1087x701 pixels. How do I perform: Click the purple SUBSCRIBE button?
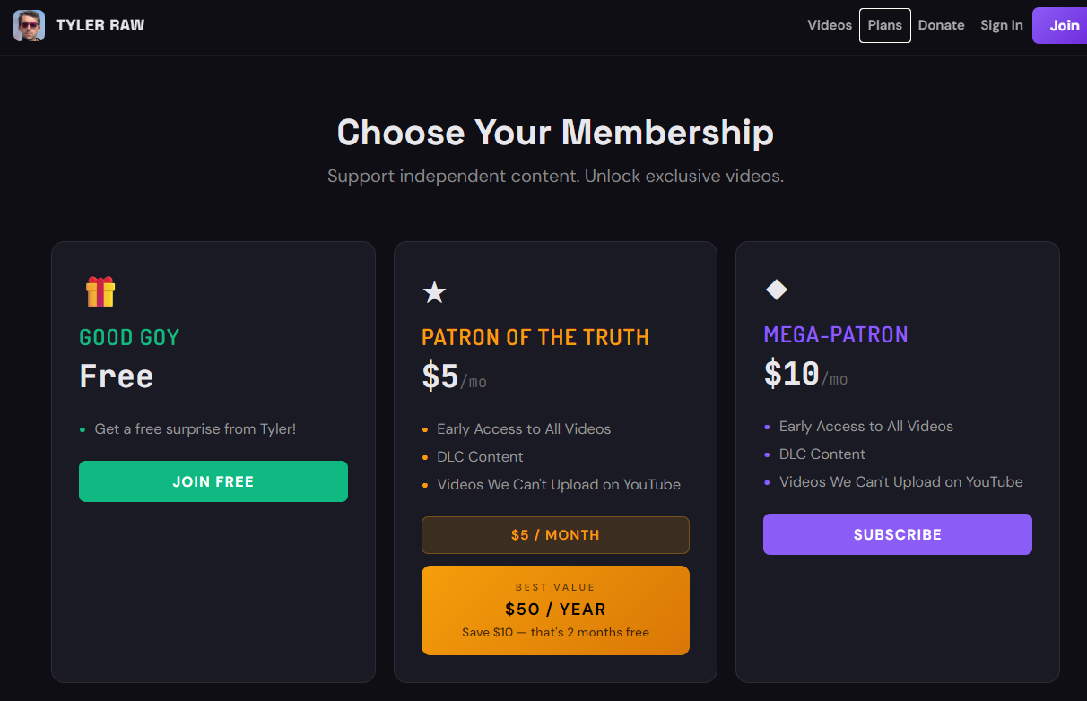(897, 534)
